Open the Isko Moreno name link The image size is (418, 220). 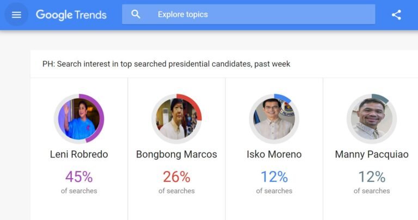(274, 155)
